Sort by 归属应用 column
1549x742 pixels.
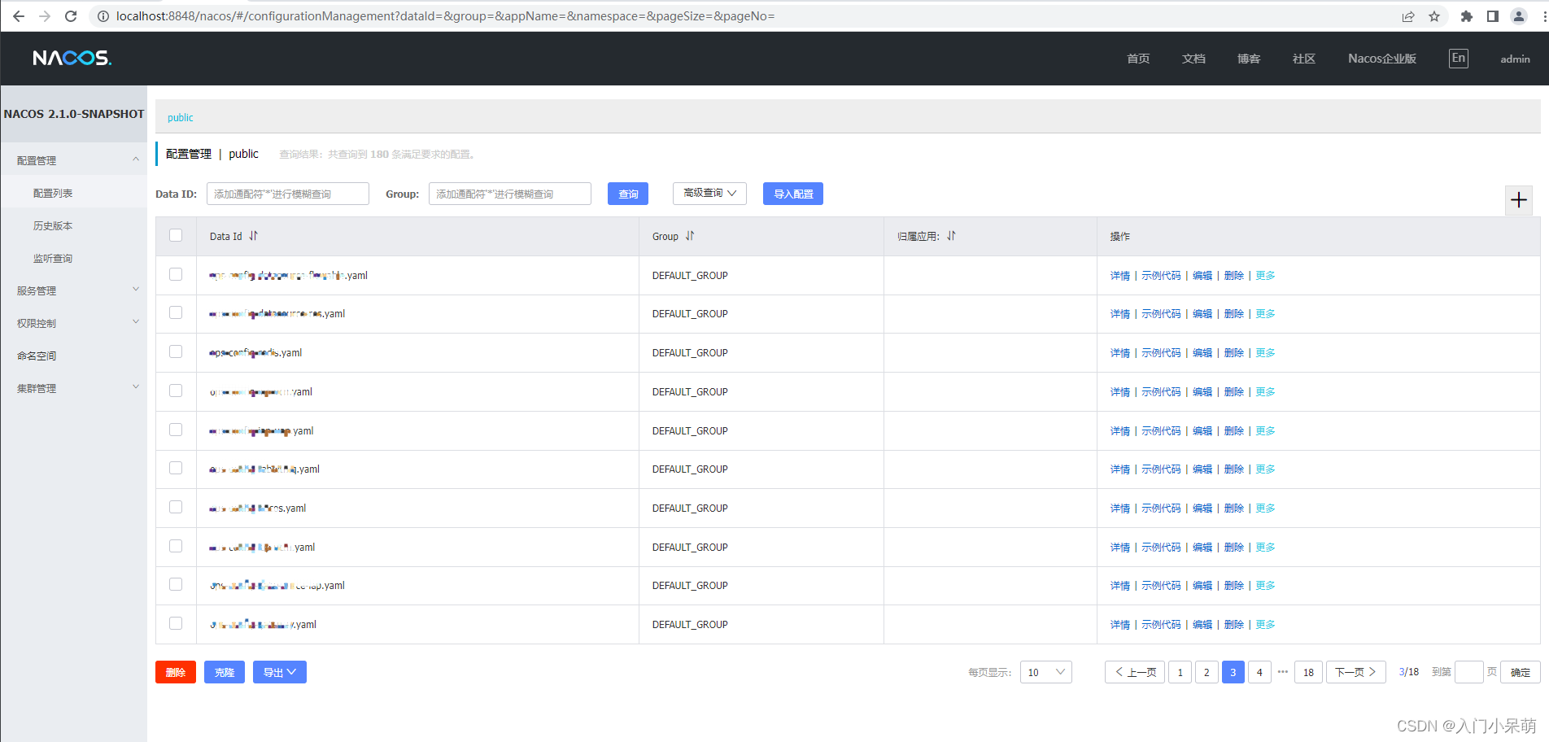(x=951, y=236)
